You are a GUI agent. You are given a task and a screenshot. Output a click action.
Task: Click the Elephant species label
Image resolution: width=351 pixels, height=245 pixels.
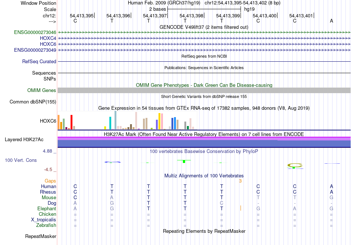click(47, 208)
